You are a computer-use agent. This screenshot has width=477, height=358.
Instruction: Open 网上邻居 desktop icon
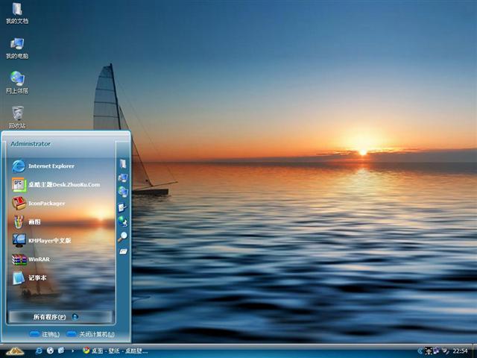[17, 81]
